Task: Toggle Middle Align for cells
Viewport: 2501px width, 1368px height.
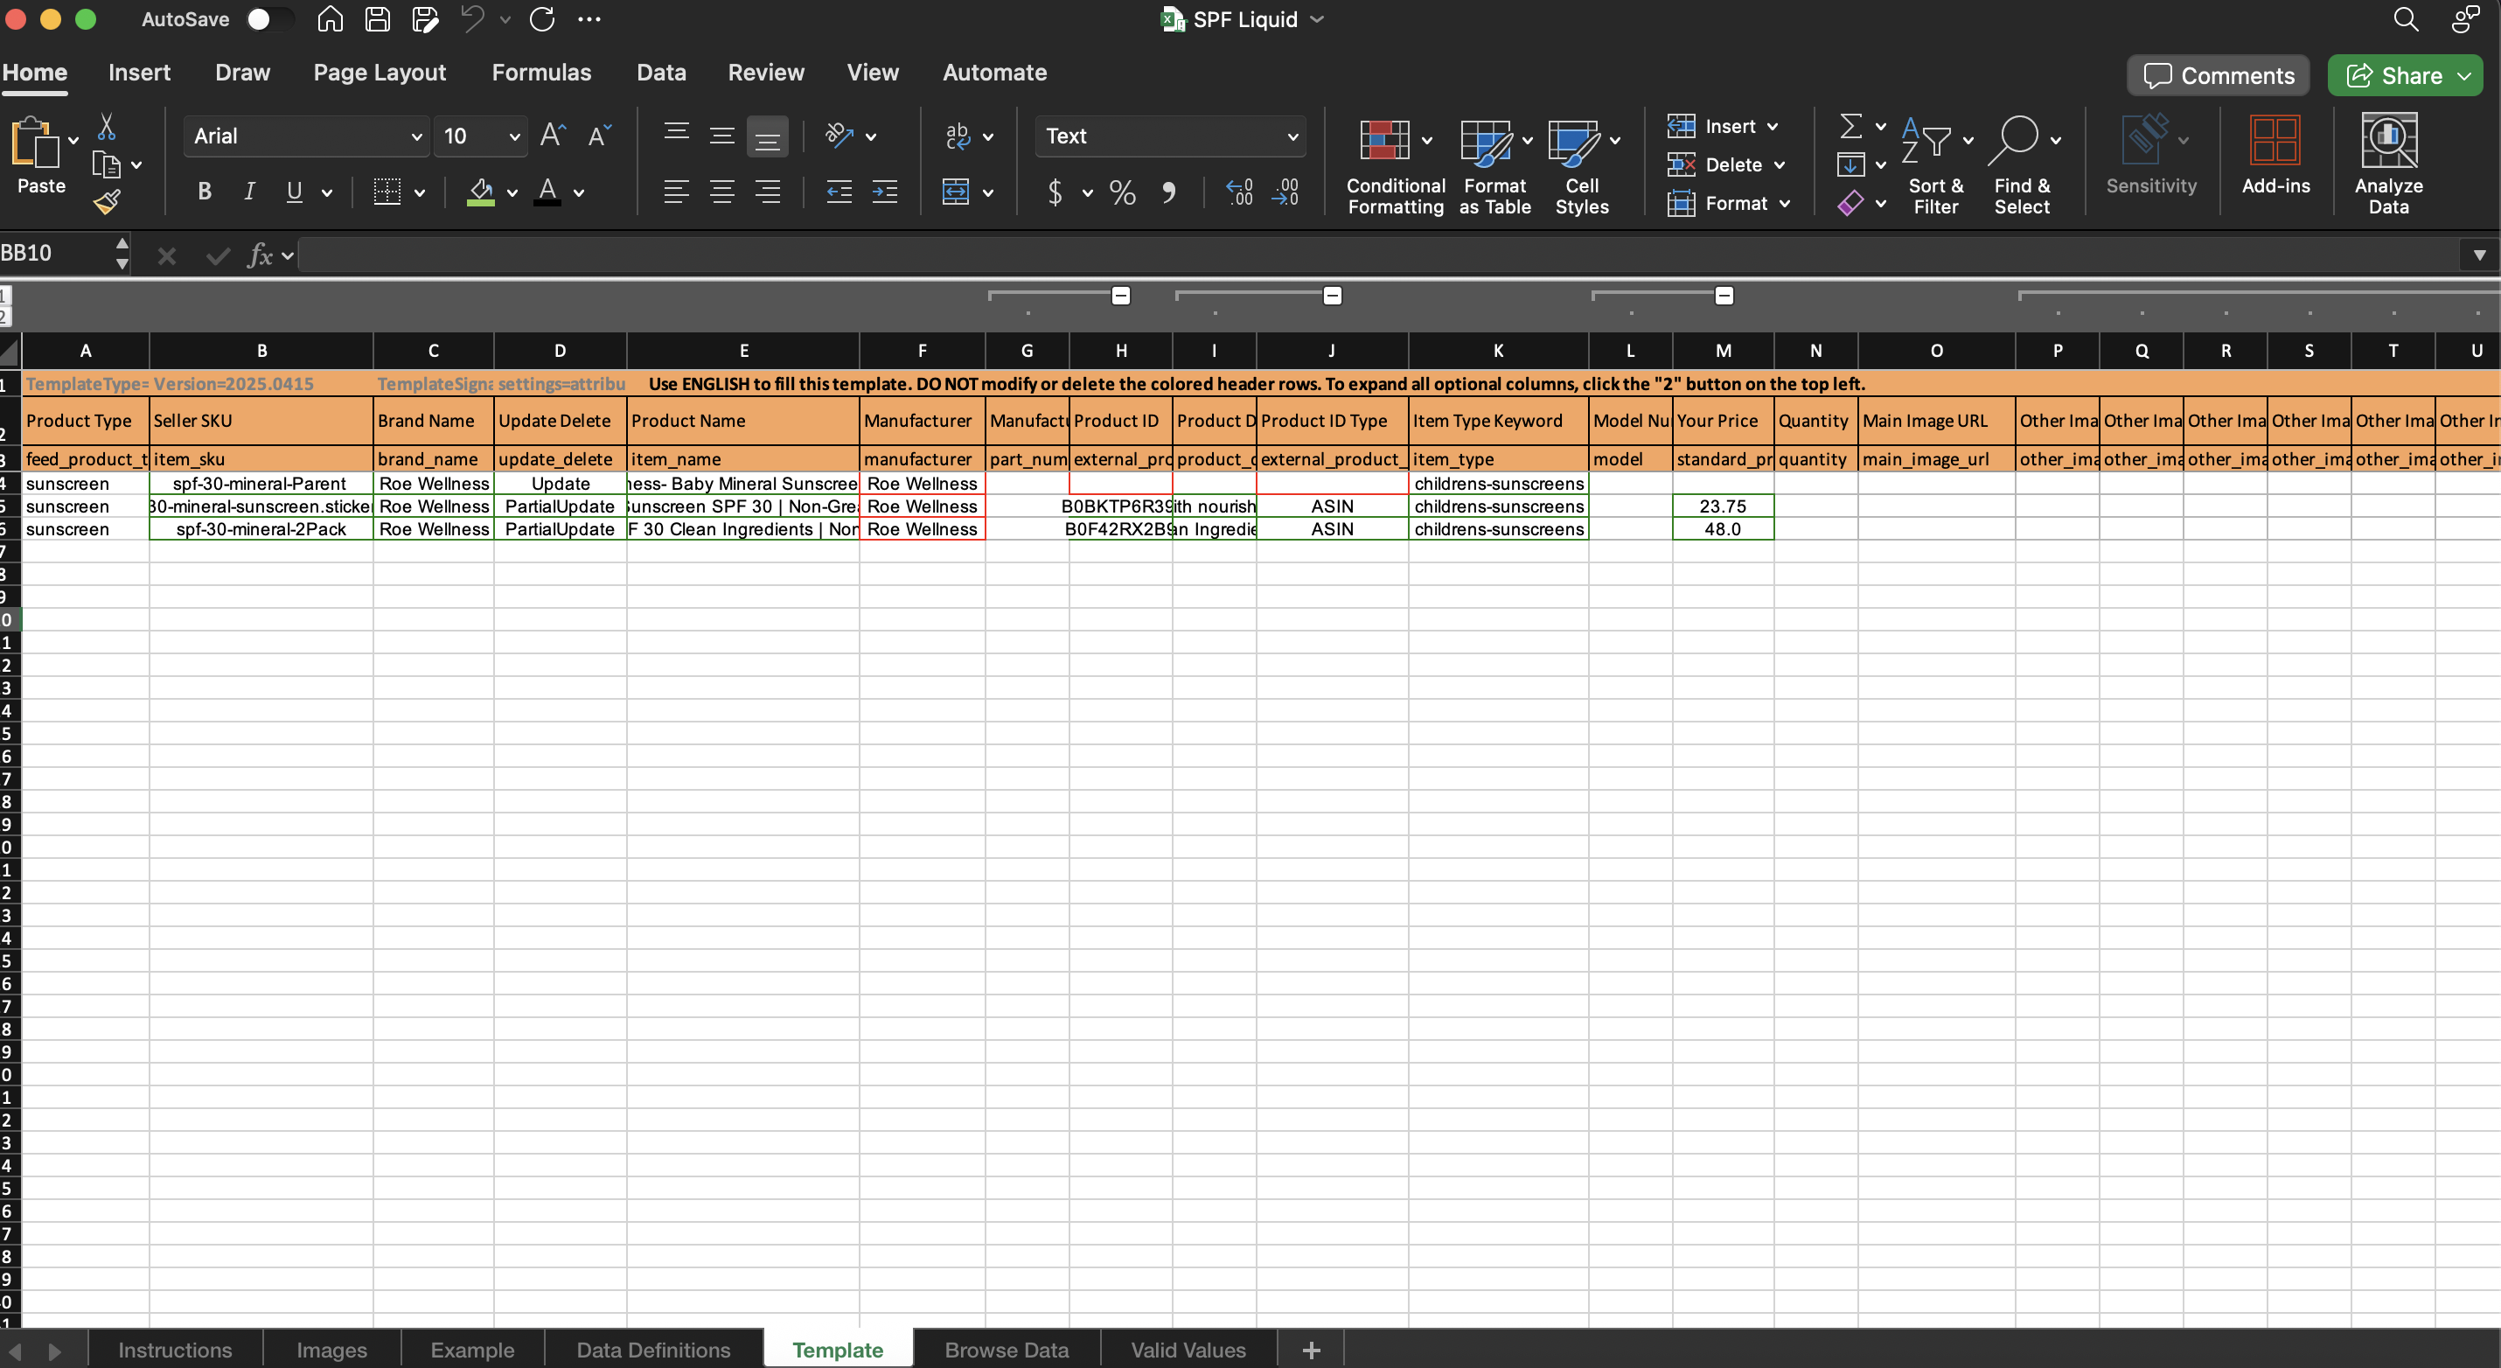Action: click(x=721, y=136)
